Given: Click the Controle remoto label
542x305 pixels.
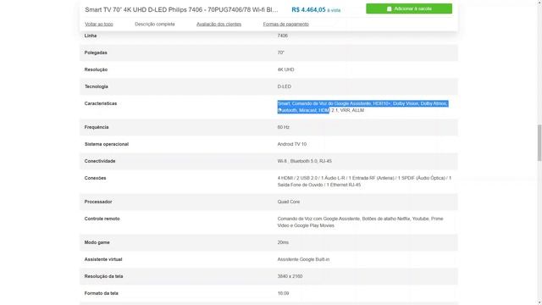Looking at the screenshot, I should coord(102,219).
